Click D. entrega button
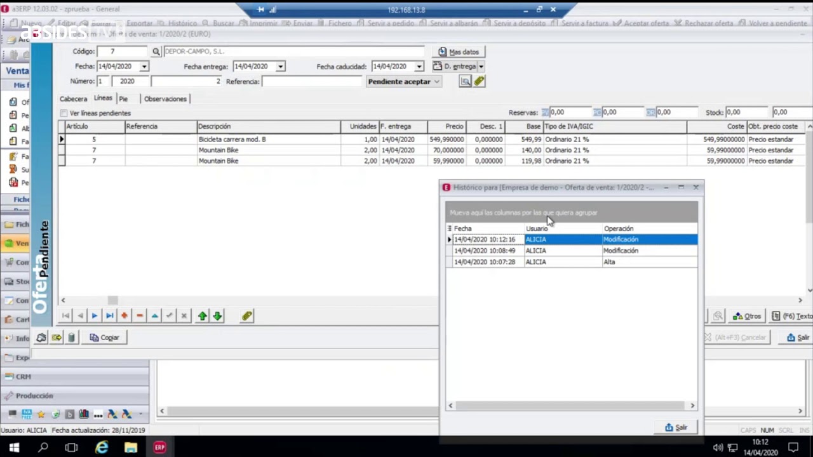The width and height of the screenshot is (813, 457). (x=455, y=66)
